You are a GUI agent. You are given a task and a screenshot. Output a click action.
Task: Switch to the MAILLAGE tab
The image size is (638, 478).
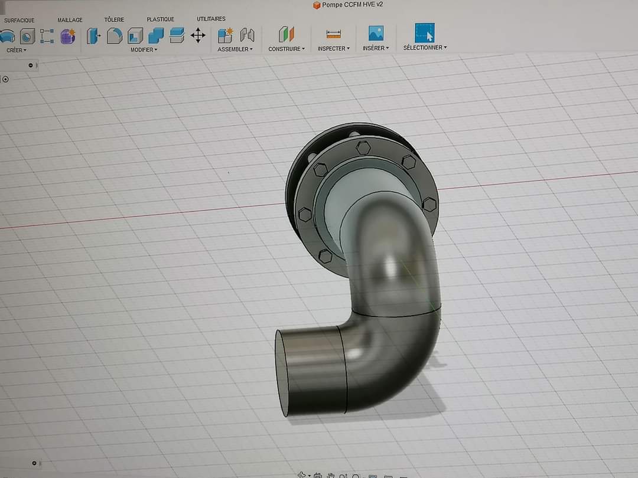(70, 20)
